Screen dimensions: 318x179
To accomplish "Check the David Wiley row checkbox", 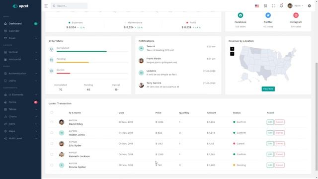I will tap(52, 122).
